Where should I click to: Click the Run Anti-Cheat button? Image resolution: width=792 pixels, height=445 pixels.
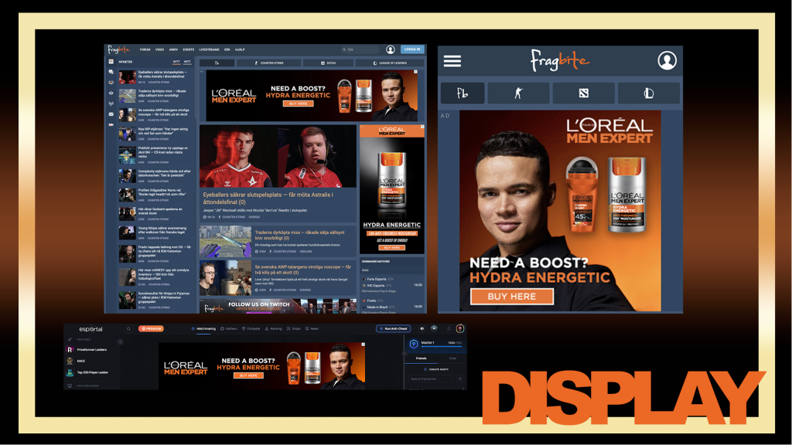[x=394, y=329]
